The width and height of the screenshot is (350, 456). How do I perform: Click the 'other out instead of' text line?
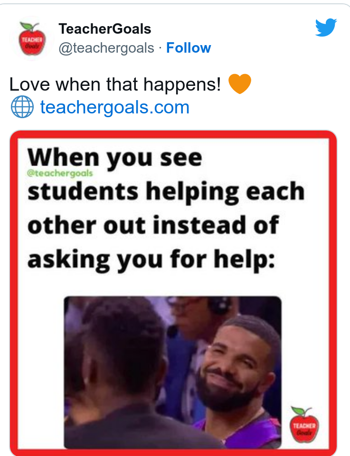click(153, 225)
